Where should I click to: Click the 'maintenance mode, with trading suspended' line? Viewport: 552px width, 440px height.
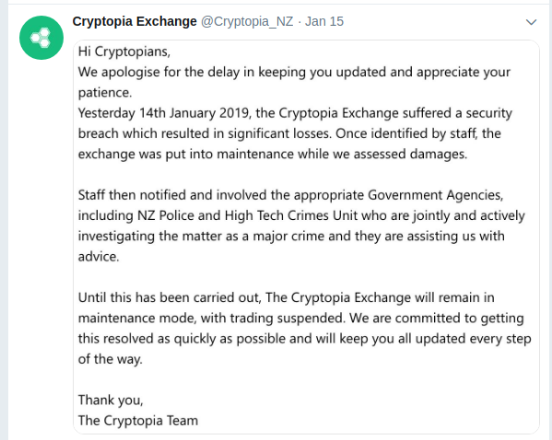(301, 318)
